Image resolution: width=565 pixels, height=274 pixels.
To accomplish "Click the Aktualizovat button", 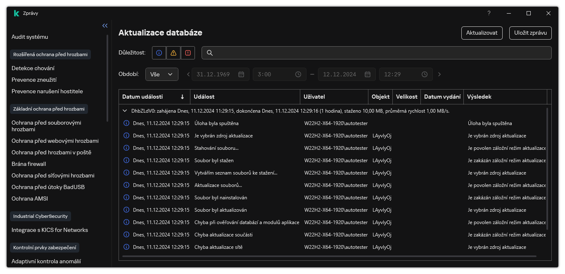I will coord(482,33).
